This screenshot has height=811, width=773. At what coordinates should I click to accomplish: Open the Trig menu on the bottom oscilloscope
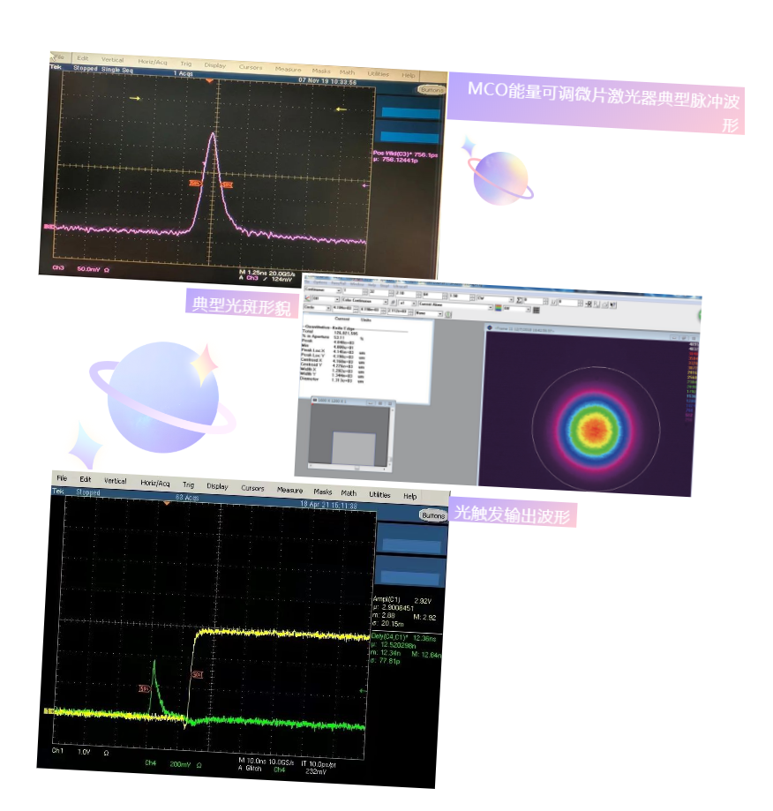click(188, 484)
